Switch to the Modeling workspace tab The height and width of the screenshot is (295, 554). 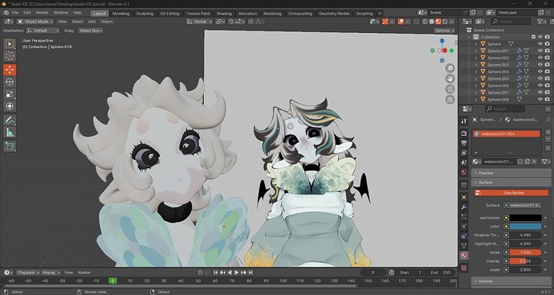pyautogui.click(x=120, y=14)
